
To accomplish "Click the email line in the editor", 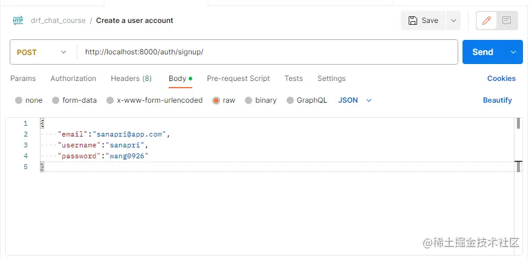I will (x=114, y=134).
